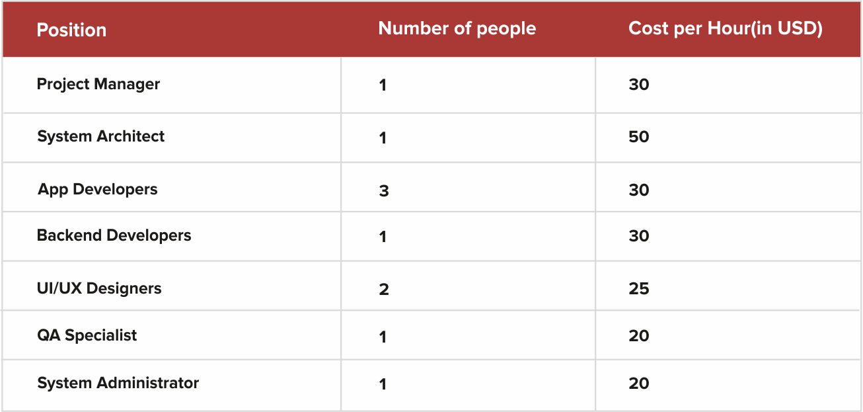This screenshot has width=863, height=412.
Task: Click the System Administrator cost value 20
Action: click(x=639, y=384)
